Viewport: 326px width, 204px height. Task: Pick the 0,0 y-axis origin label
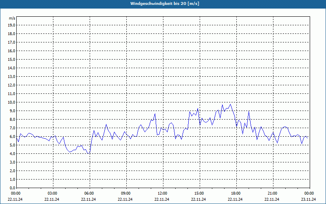[x=12, y=188]
